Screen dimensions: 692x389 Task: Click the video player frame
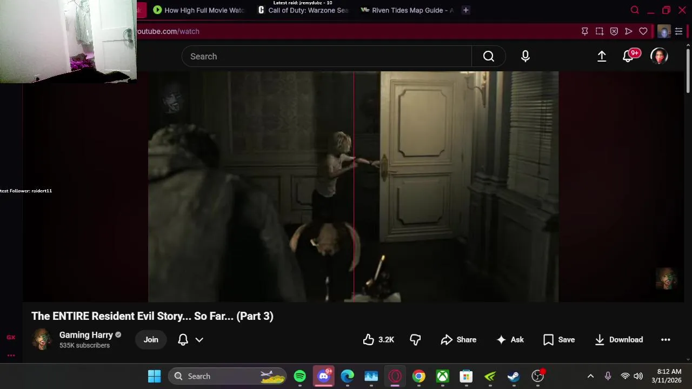pyautogui.click(x=354, y=186)
